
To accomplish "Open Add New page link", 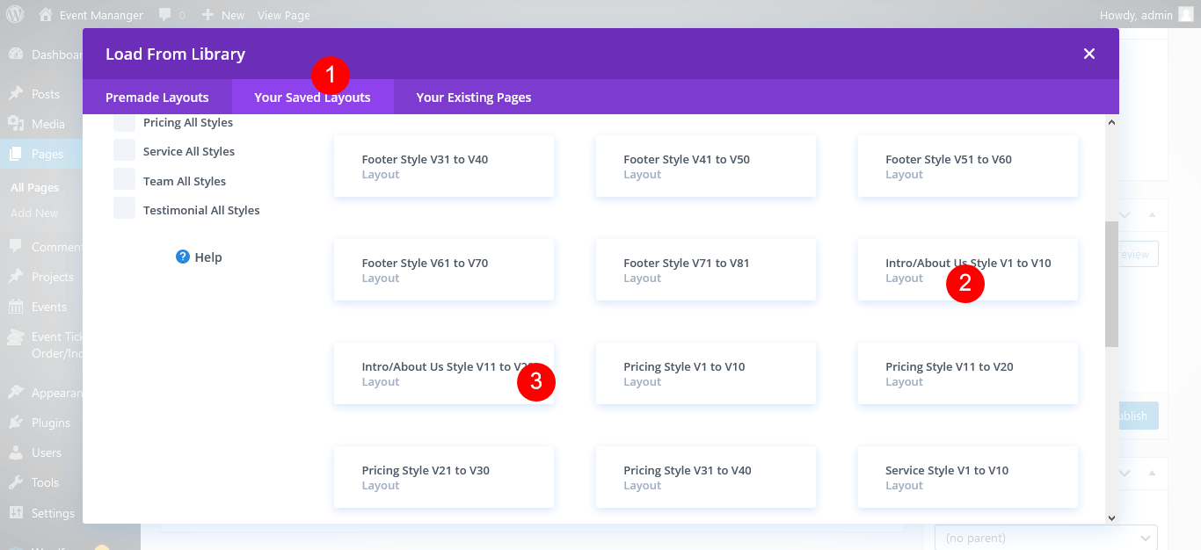I will [x=34, y=213].
